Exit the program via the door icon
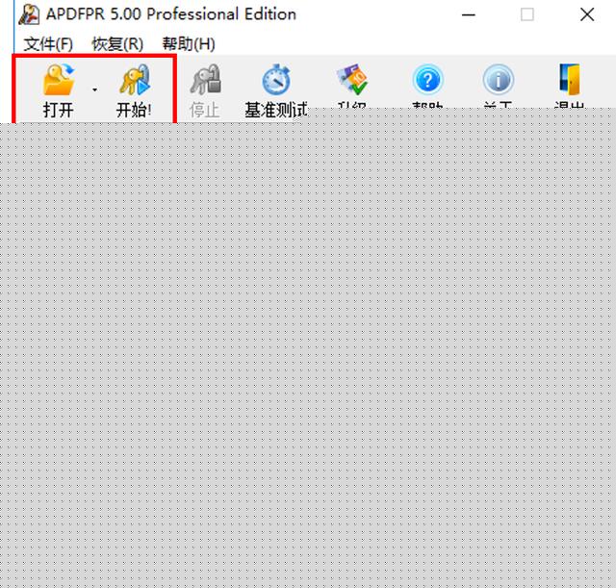 [569, 80]
